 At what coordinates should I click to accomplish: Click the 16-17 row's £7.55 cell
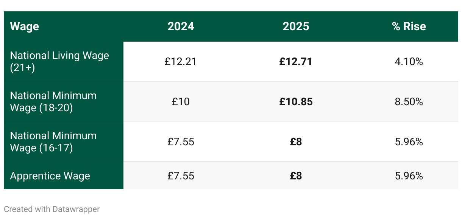coord(181,142)
